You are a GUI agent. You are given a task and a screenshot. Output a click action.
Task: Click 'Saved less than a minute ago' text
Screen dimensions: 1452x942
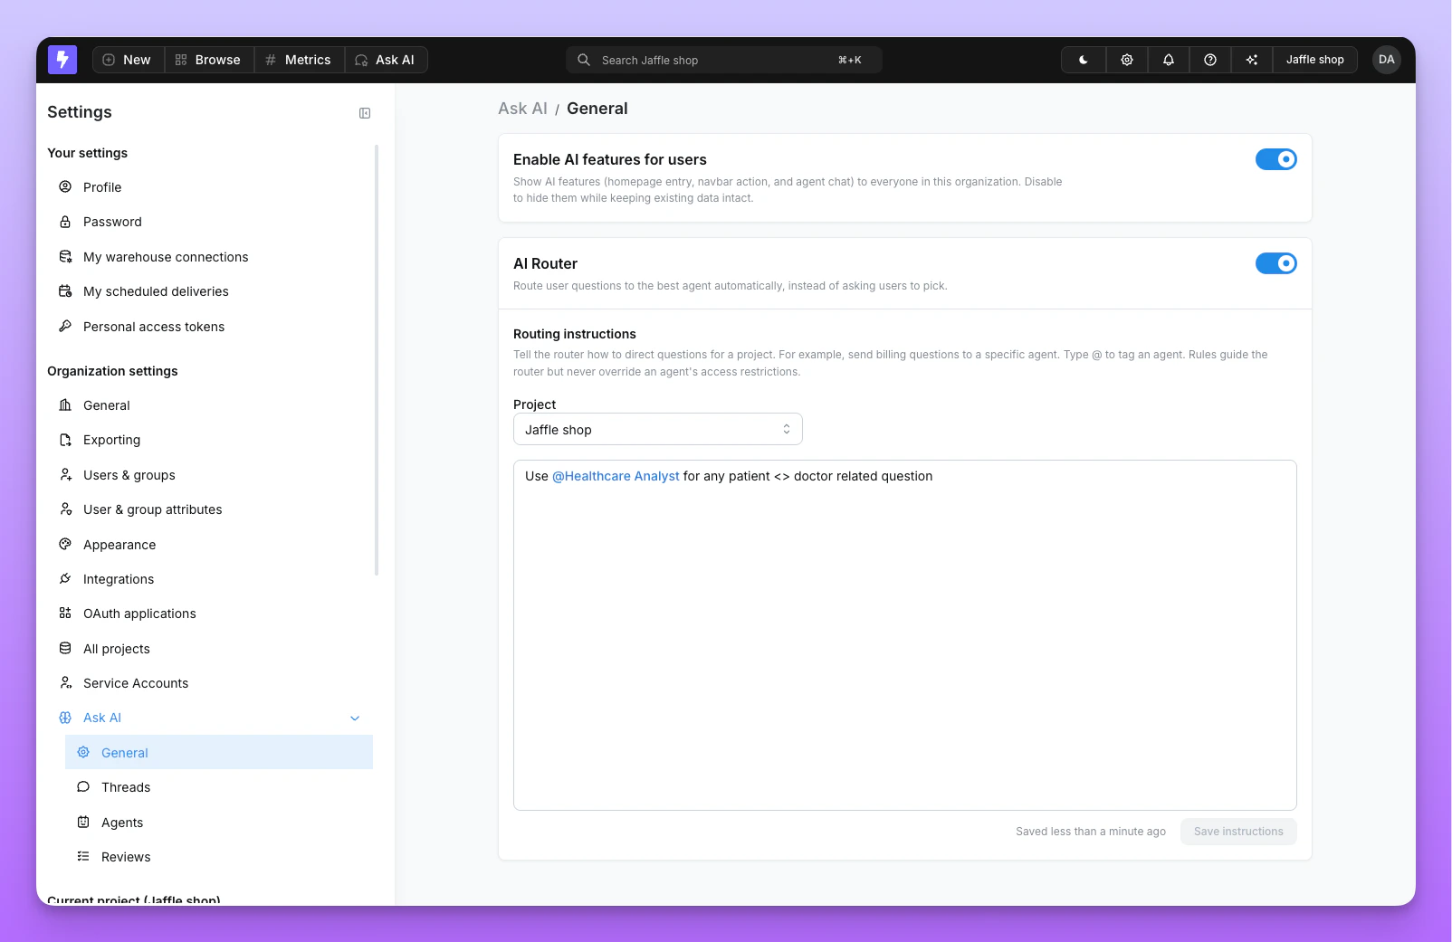point(1091,832)
